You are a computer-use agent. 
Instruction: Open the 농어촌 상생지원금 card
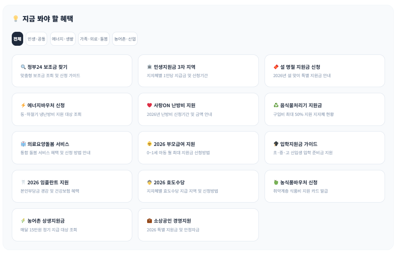click(x=72, y=224)
